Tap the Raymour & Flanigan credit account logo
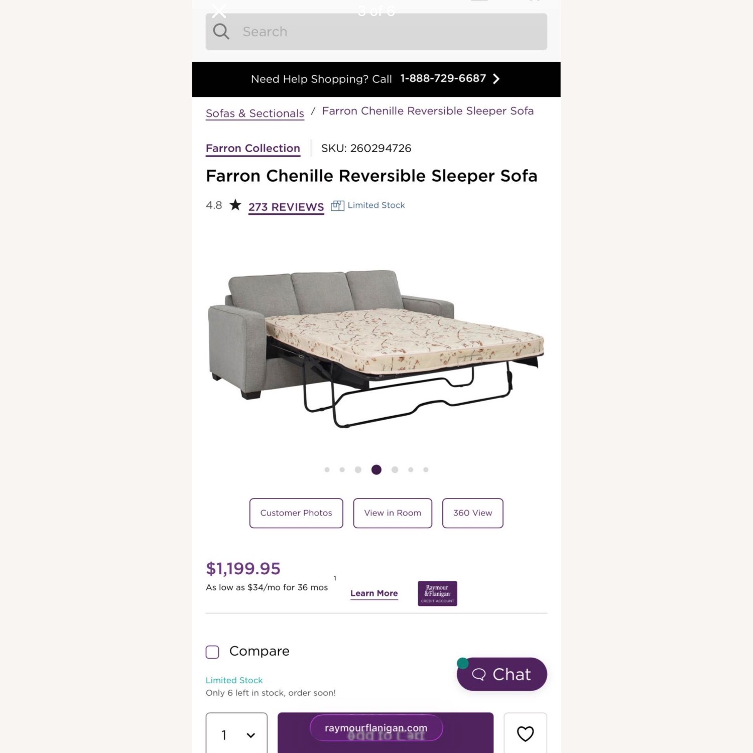This screenshot has width=753, height=753. [437, 593]
